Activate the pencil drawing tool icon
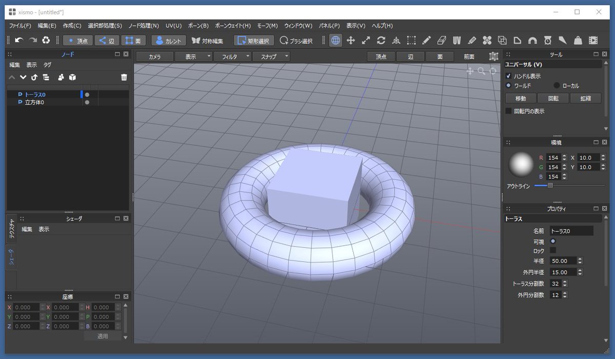 point(426,40)
